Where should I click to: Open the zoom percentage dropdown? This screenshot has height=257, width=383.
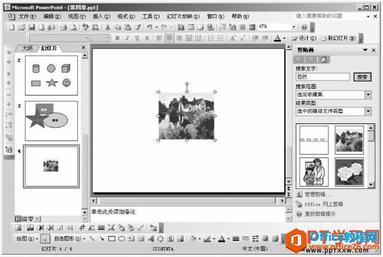(x=293, y=27)
